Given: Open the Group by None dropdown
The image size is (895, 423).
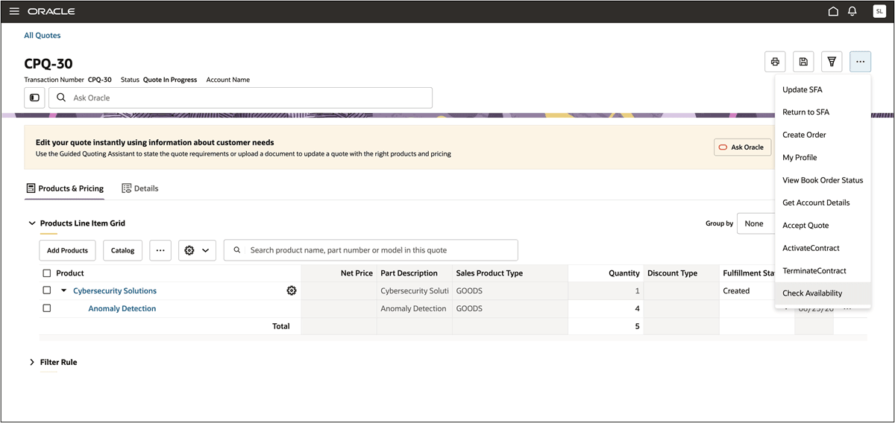Looking at the screenshot, I should [756, 223].
